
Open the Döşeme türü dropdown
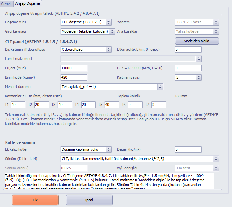coord(86,22)
